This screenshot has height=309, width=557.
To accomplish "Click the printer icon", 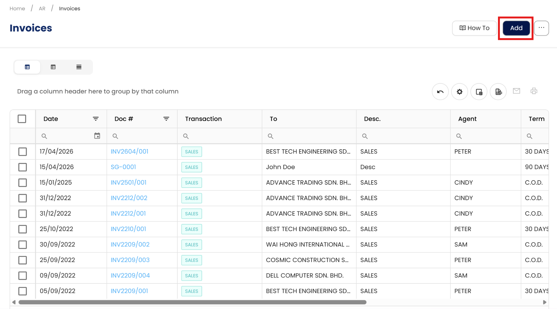I will (534, 91).
